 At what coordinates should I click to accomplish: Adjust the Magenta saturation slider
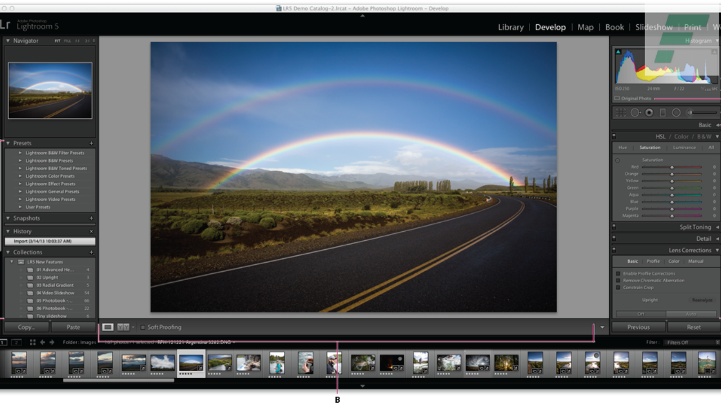672,215
